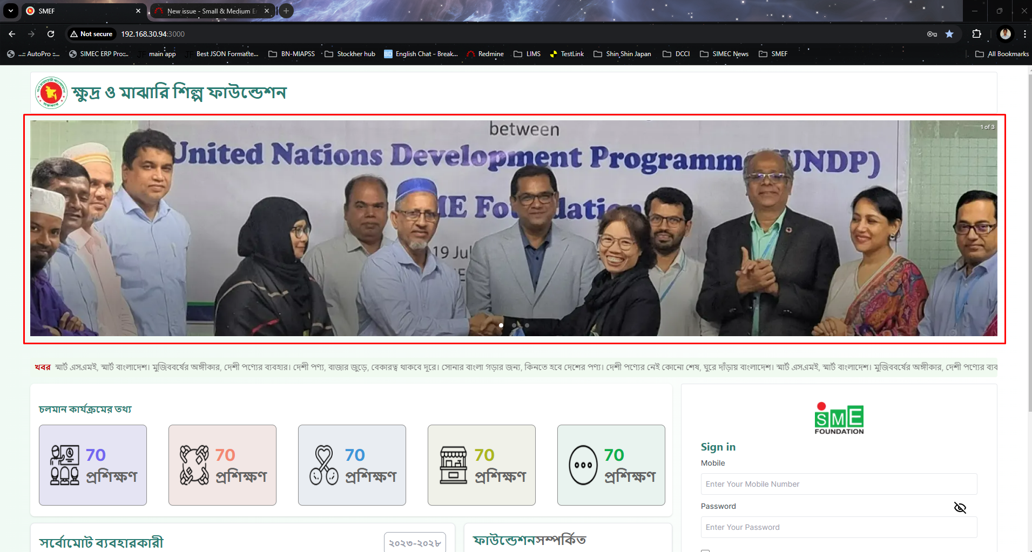1032x552 pixels.
Task: Open the main app bookmark
Action: [157, 54]
